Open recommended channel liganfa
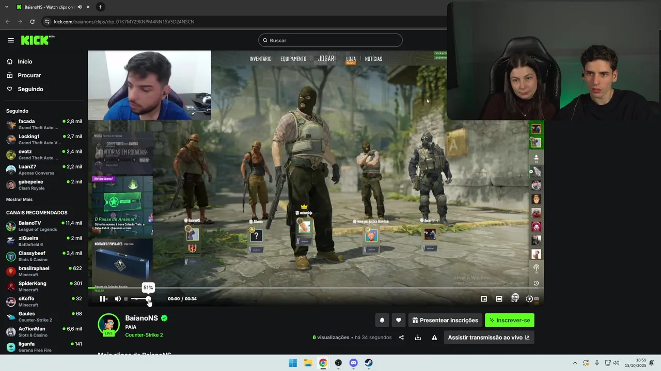Screen dimensions: 661x371 point(43,347)
